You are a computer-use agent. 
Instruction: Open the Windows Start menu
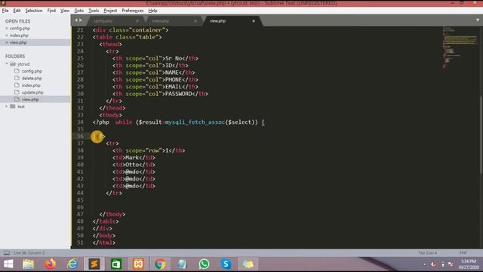click(x=8, y=264)
